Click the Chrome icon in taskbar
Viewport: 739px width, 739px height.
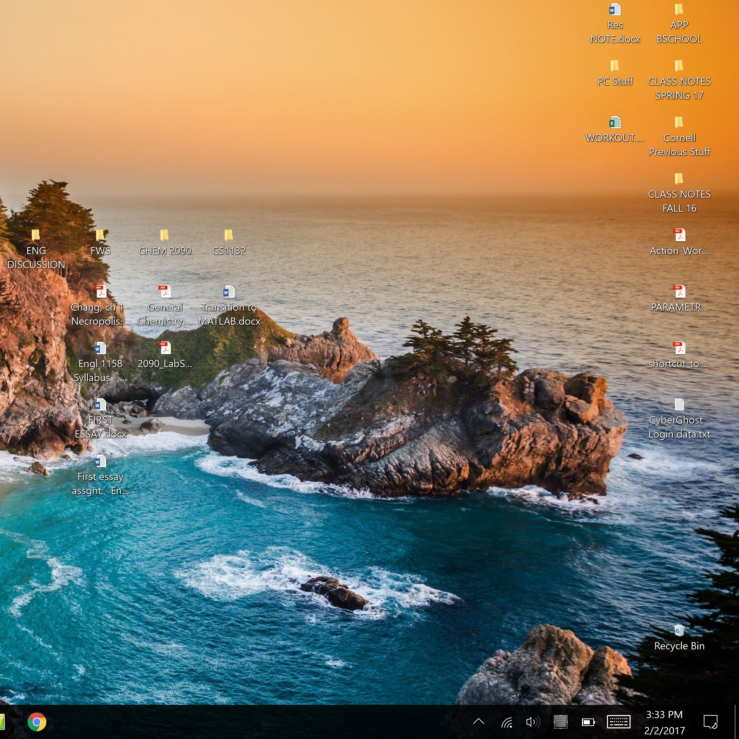[x=37, y=722]
